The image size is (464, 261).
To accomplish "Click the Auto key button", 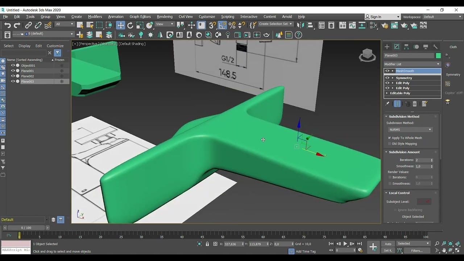I will point(388,244).
